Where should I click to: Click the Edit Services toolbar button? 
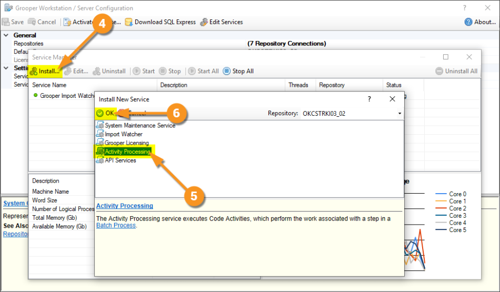(221, 22)
